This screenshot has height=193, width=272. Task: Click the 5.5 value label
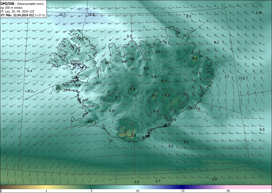[x=59, y=88]
